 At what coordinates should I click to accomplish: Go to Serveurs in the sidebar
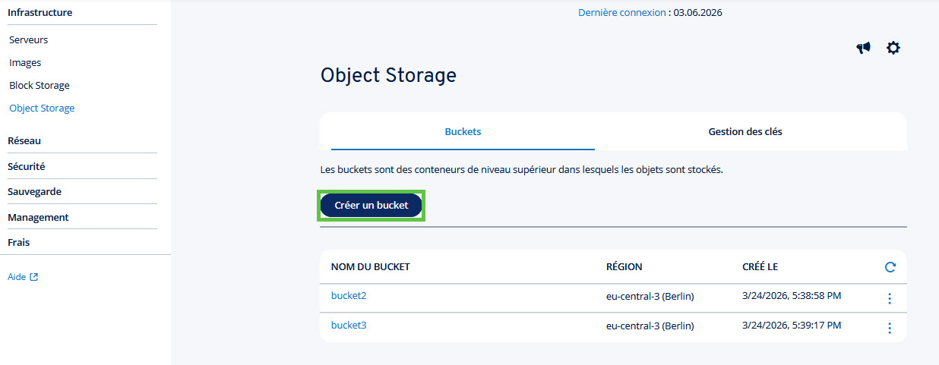click(x=28, y=39)
